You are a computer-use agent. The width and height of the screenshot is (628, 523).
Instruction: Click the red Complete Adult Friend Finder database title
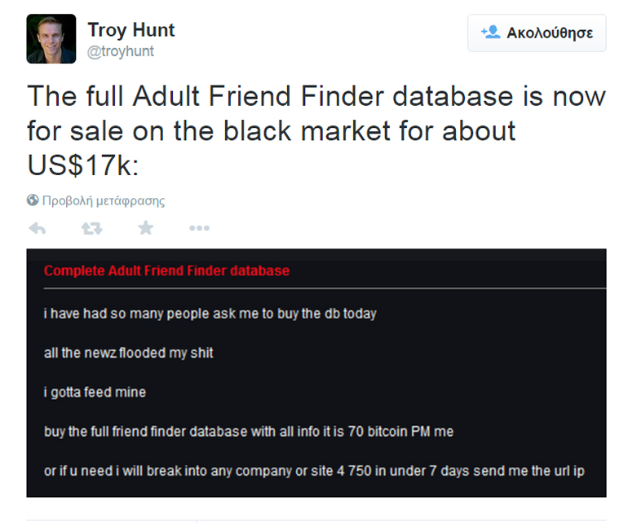[x=166, y=270]
